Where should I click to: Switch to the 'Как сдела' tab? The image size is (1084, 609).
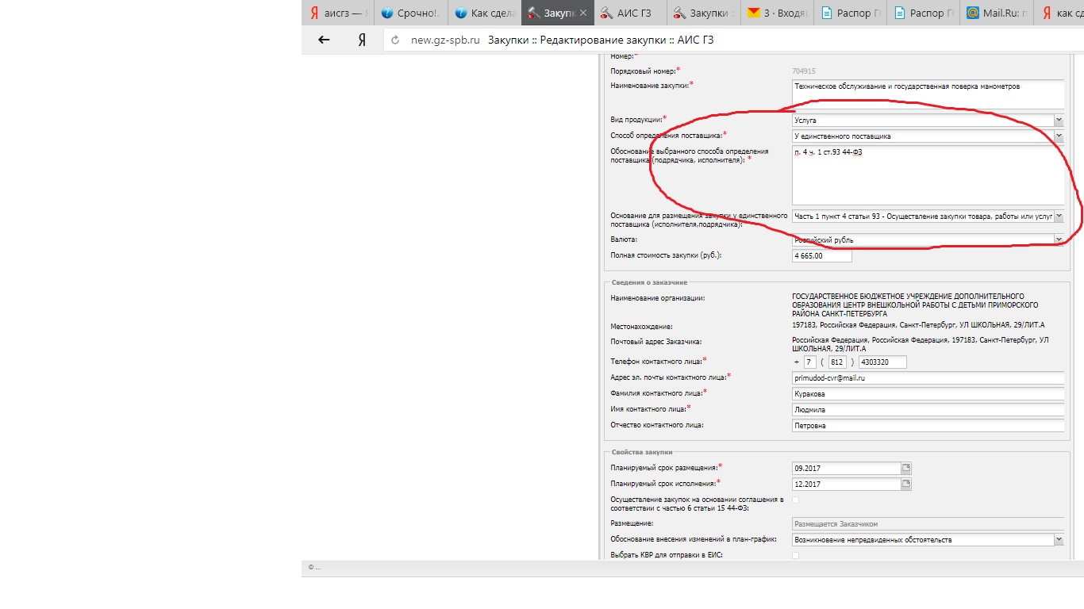click(x=484, y=13)
